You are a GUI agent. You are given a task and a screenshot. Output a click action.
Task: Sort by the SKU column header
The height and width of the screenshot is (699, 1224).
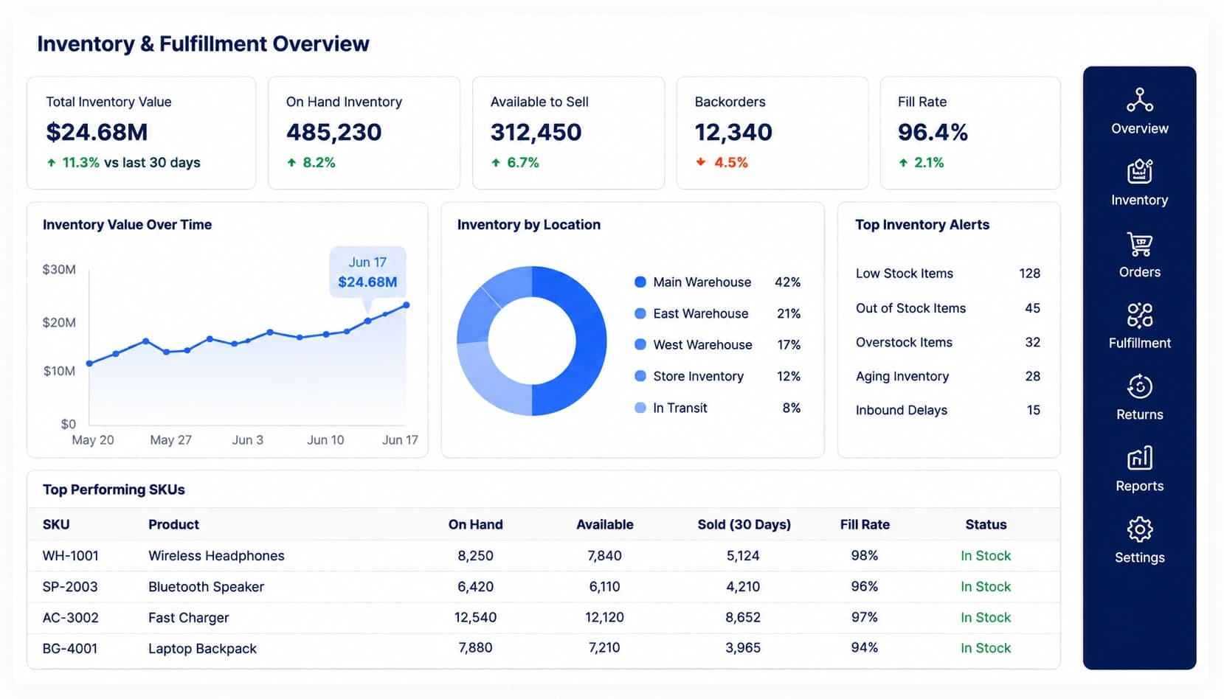point(56,524)
